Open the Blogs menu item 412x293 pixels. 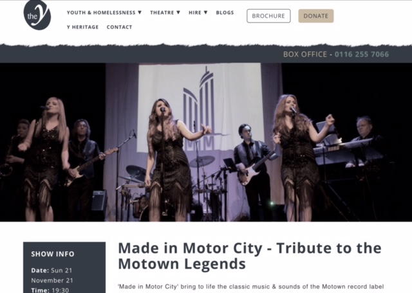[225, 13]
